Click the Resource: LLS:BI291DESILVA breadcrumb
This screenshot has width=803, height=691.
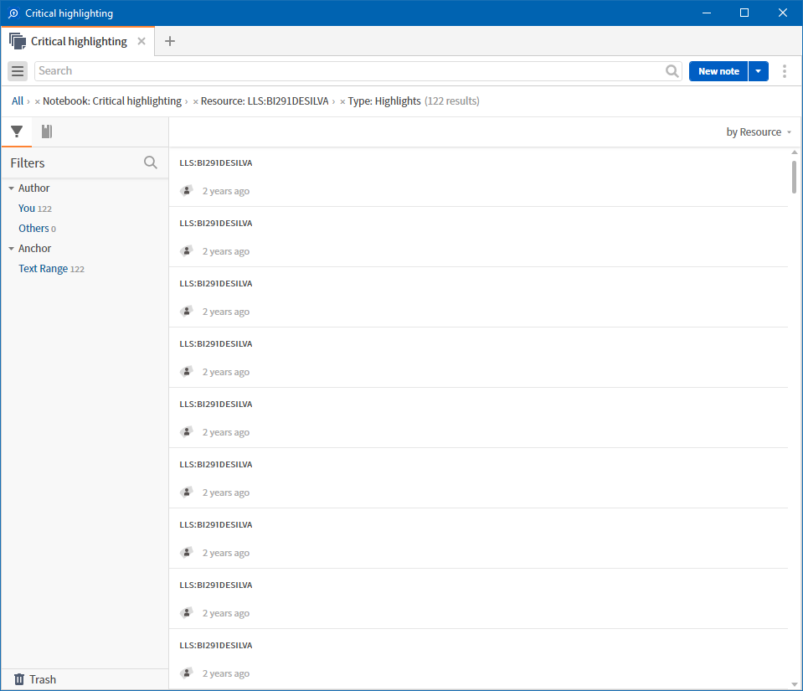tap(265, 101)
